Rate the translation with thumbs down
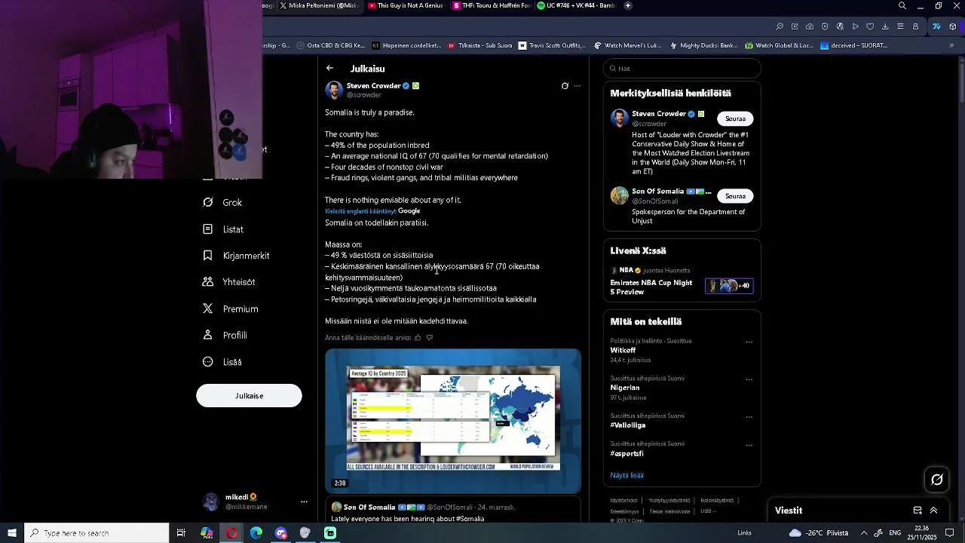 (430, 338)
